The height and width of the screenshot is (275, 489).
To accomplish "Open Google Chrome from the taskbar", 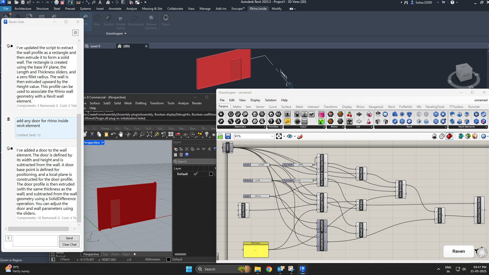I will point(269,269).
